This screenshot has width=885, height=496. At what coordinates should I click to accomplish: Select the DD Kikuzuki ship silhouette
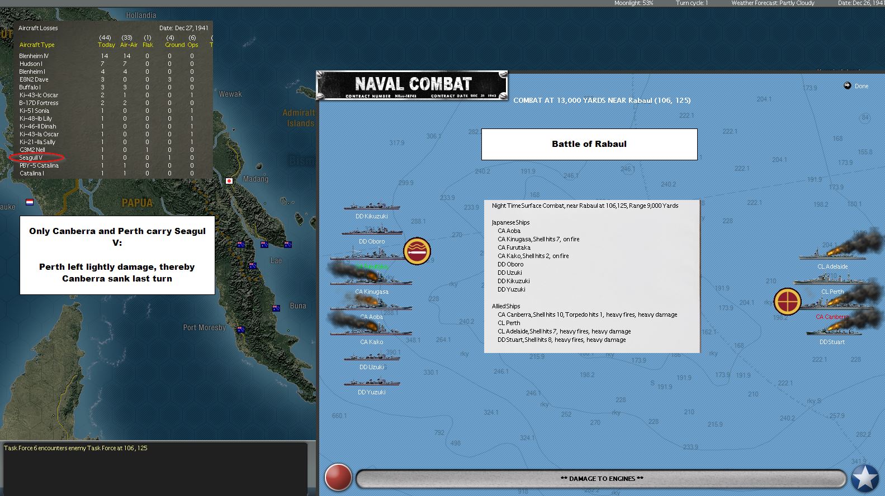[x=372, y=206]
